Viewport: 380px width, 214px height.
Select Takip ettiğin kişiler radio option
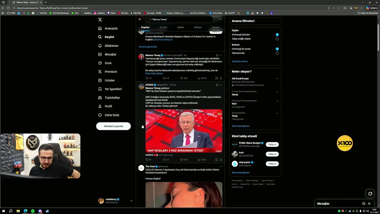[277, 39]
